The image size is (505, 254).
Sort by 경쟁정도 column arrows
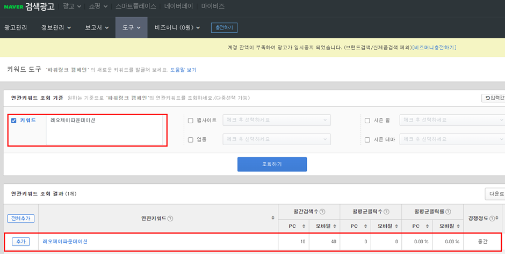pos(497,218)
